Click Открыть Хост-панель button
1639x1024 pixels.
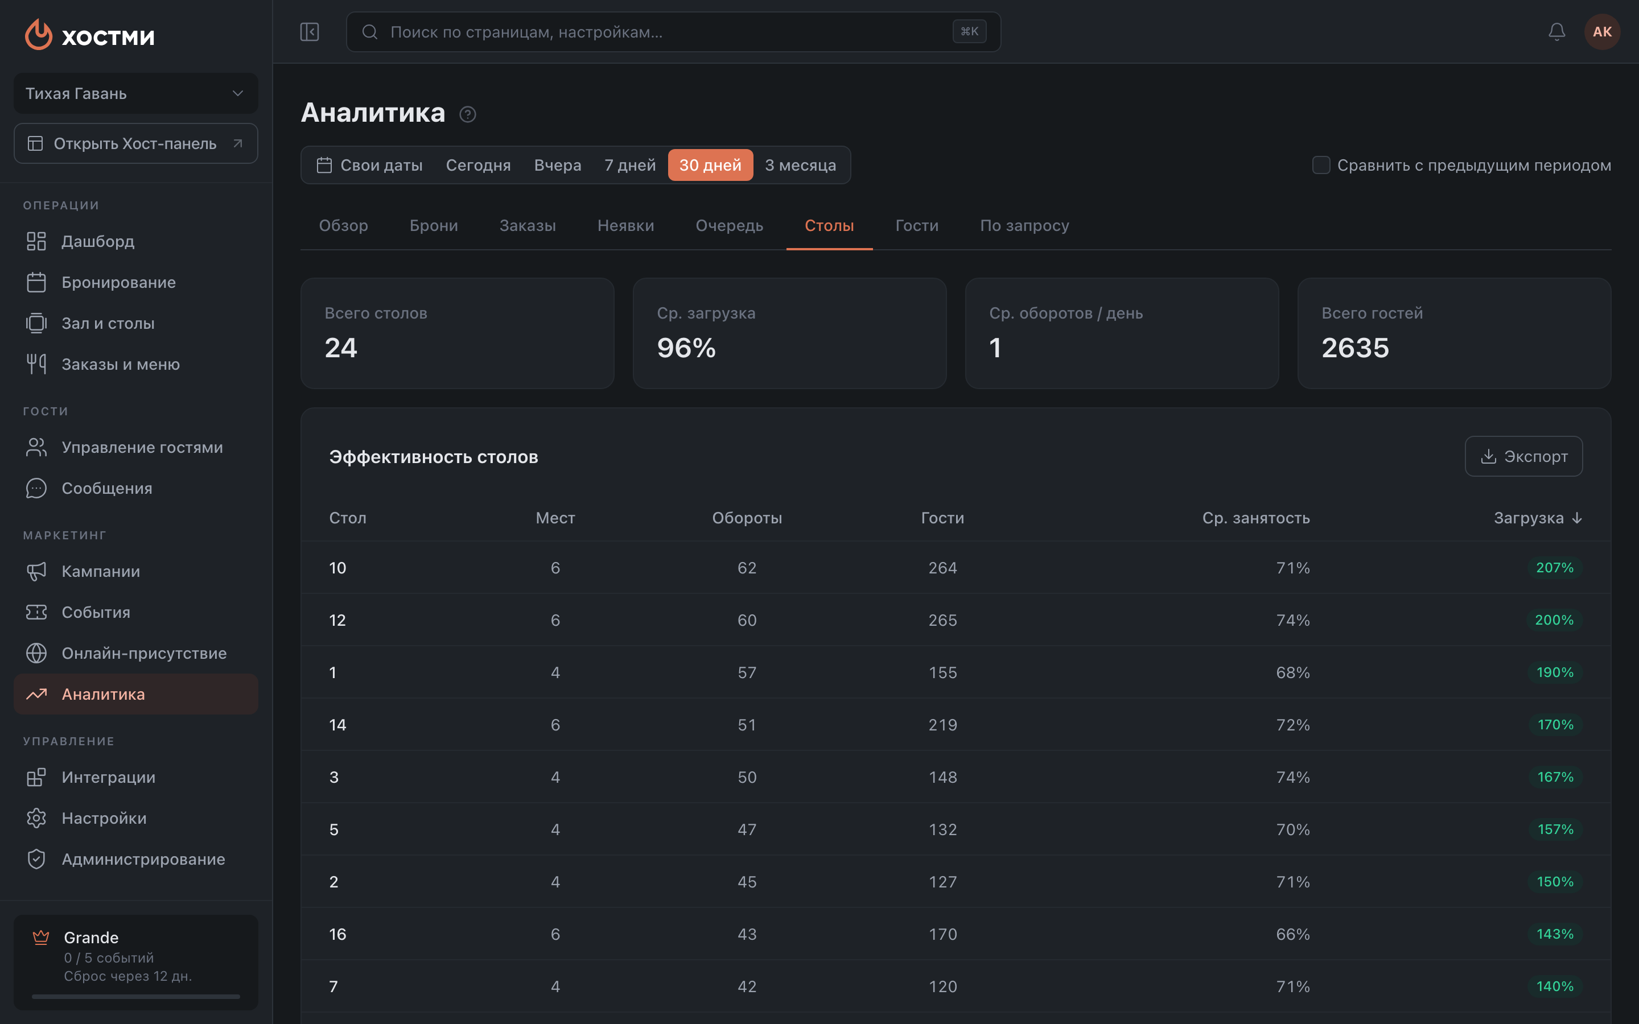(135, 143)
